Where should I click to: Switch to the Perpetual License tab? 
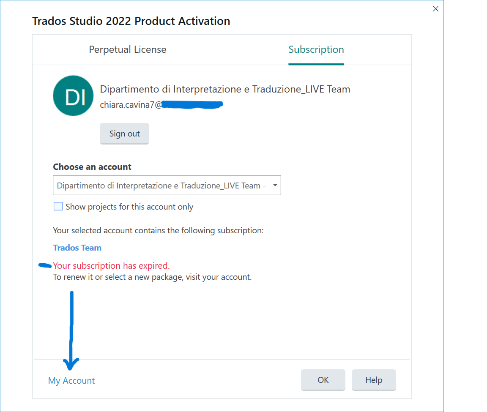(127, 50)
